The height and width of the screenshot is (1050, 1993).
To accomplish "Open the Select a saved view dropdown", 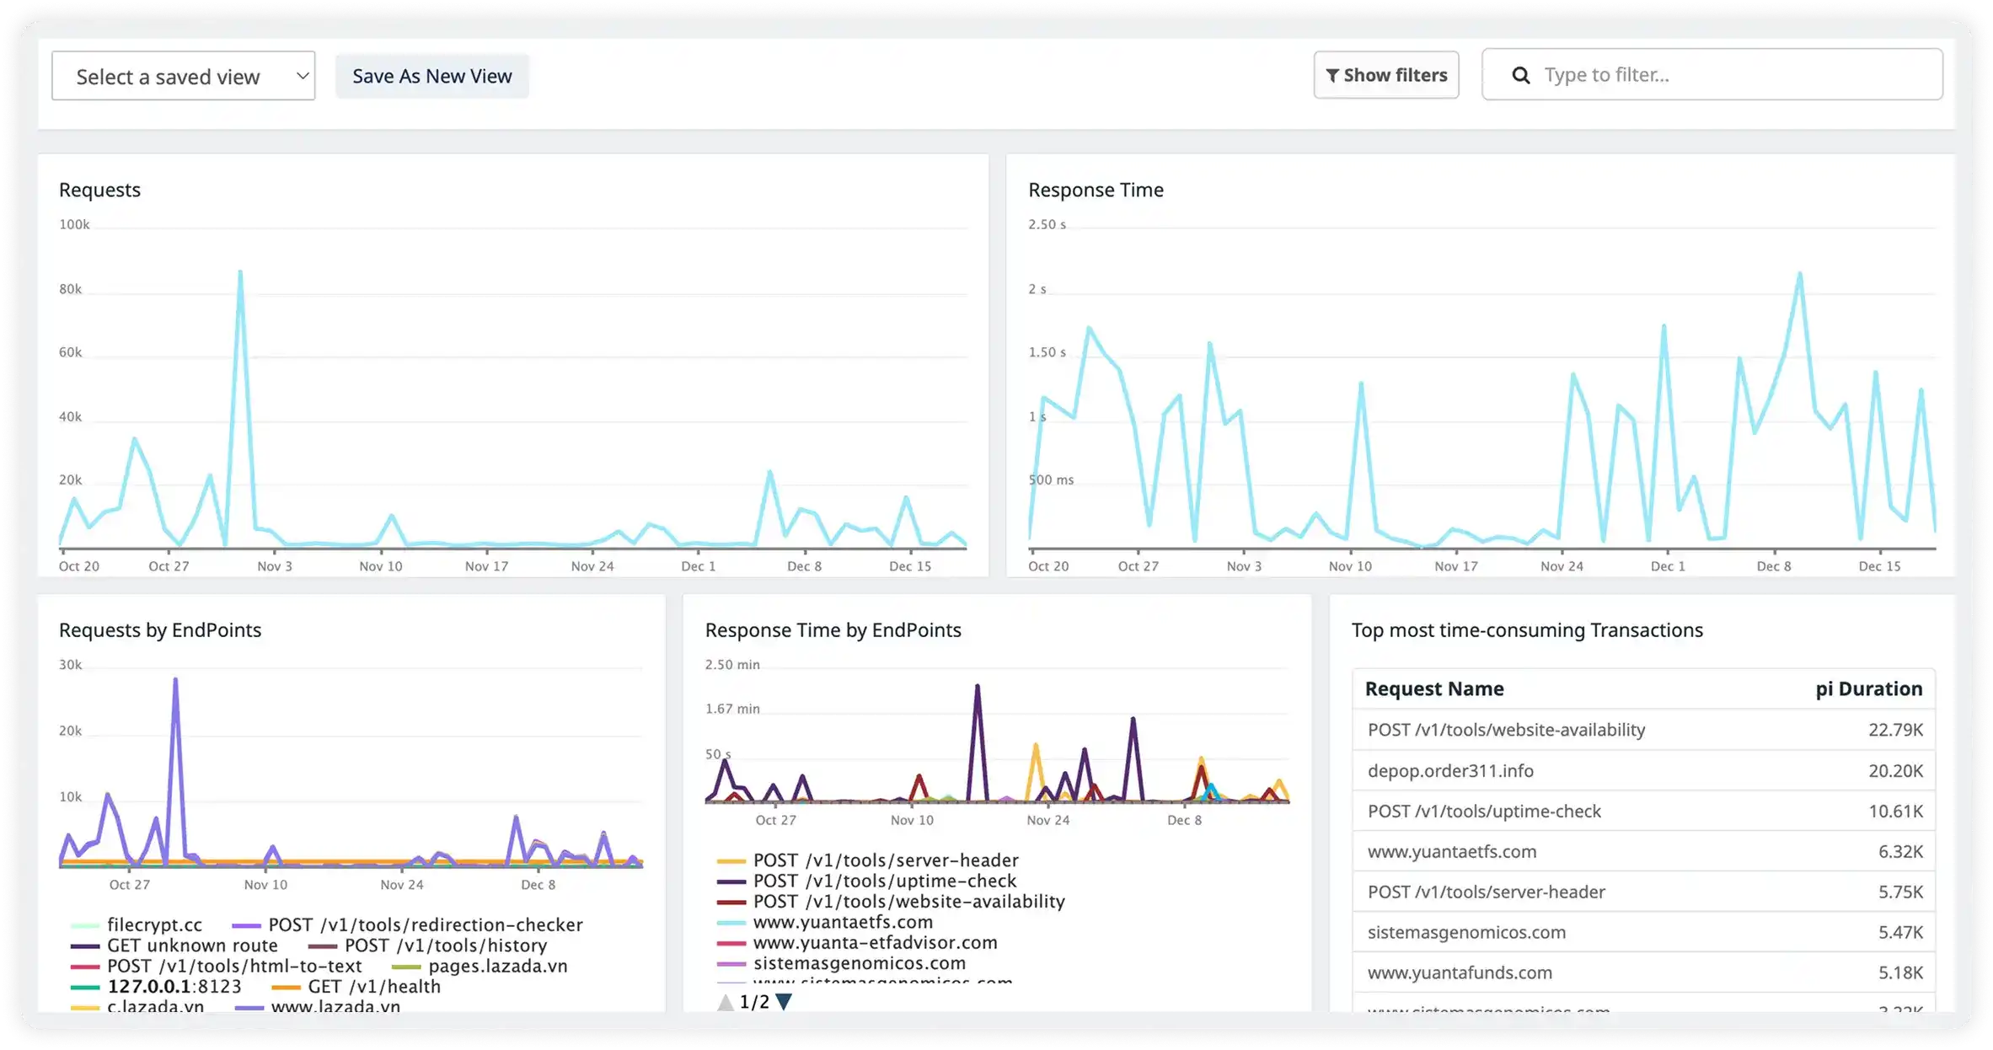I will tap(183, 77).
